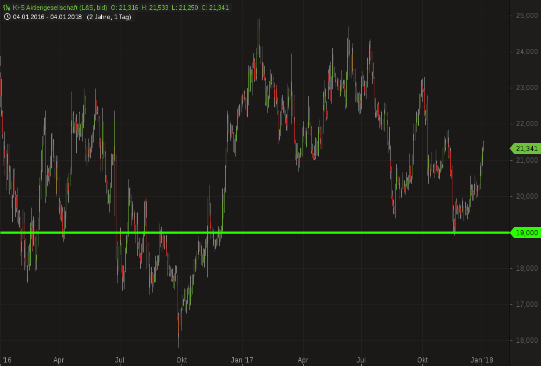Click the first Jul label on time axis
Image resolution: width=541 pixels, height=366 pixels.
click(x=120, y=360)
